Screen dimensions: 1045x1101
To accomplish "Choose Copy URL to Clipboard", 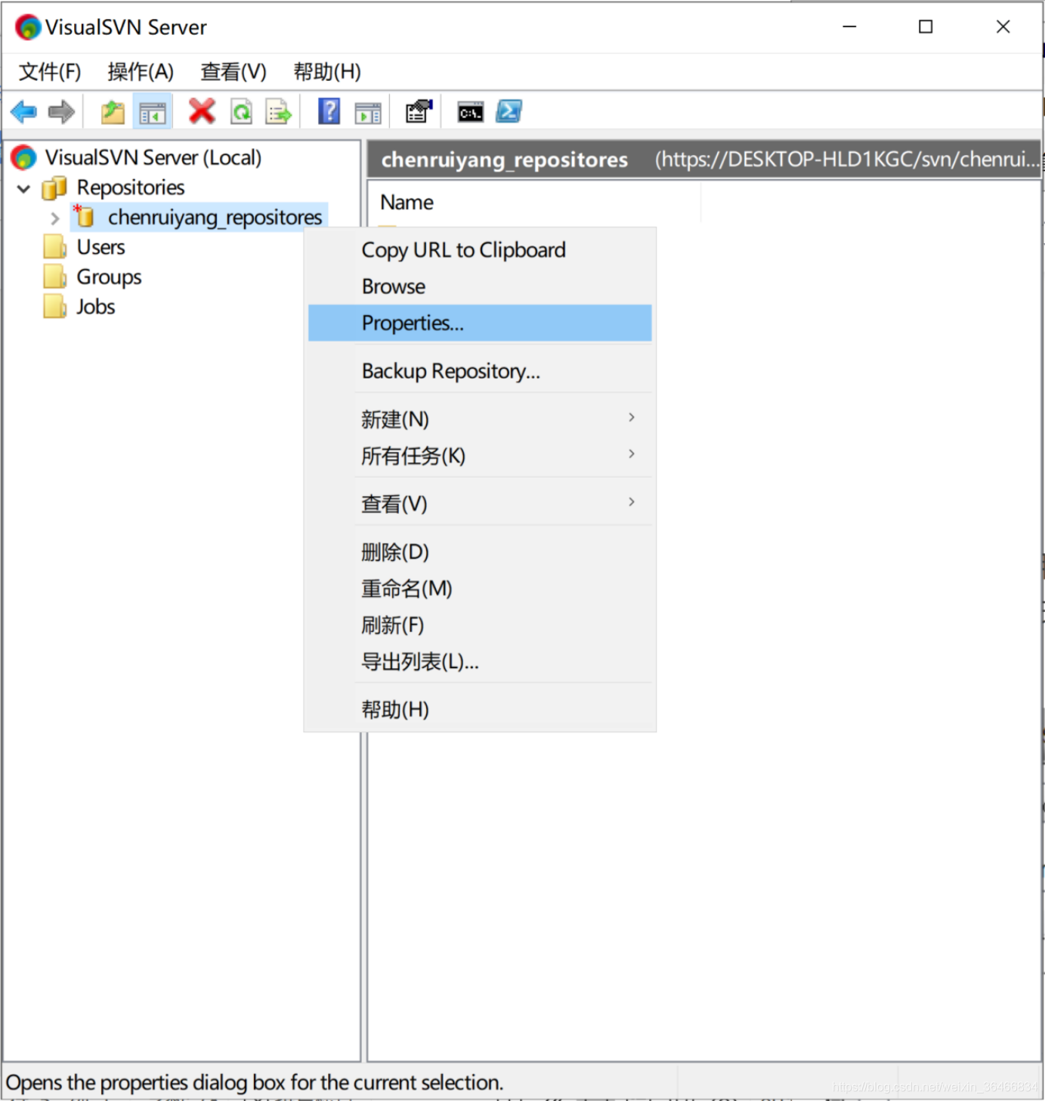I will click(x=480, y=250).
